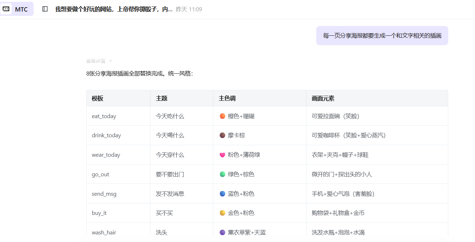Click the 主色调 column header
The height and width of the screenshot is (242, 475).
(227, 98)
